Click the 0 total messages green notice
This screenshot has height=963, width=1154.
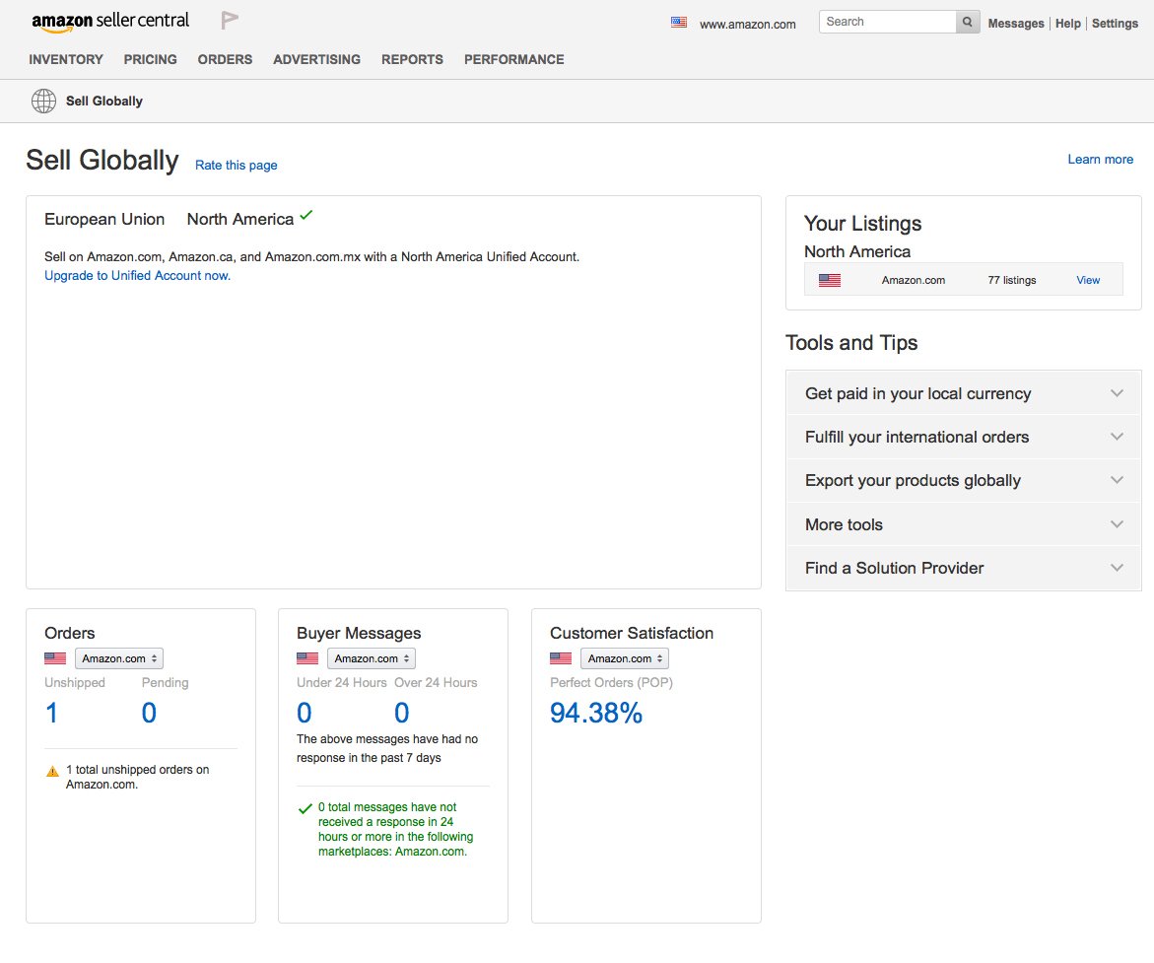pos(396,829)
